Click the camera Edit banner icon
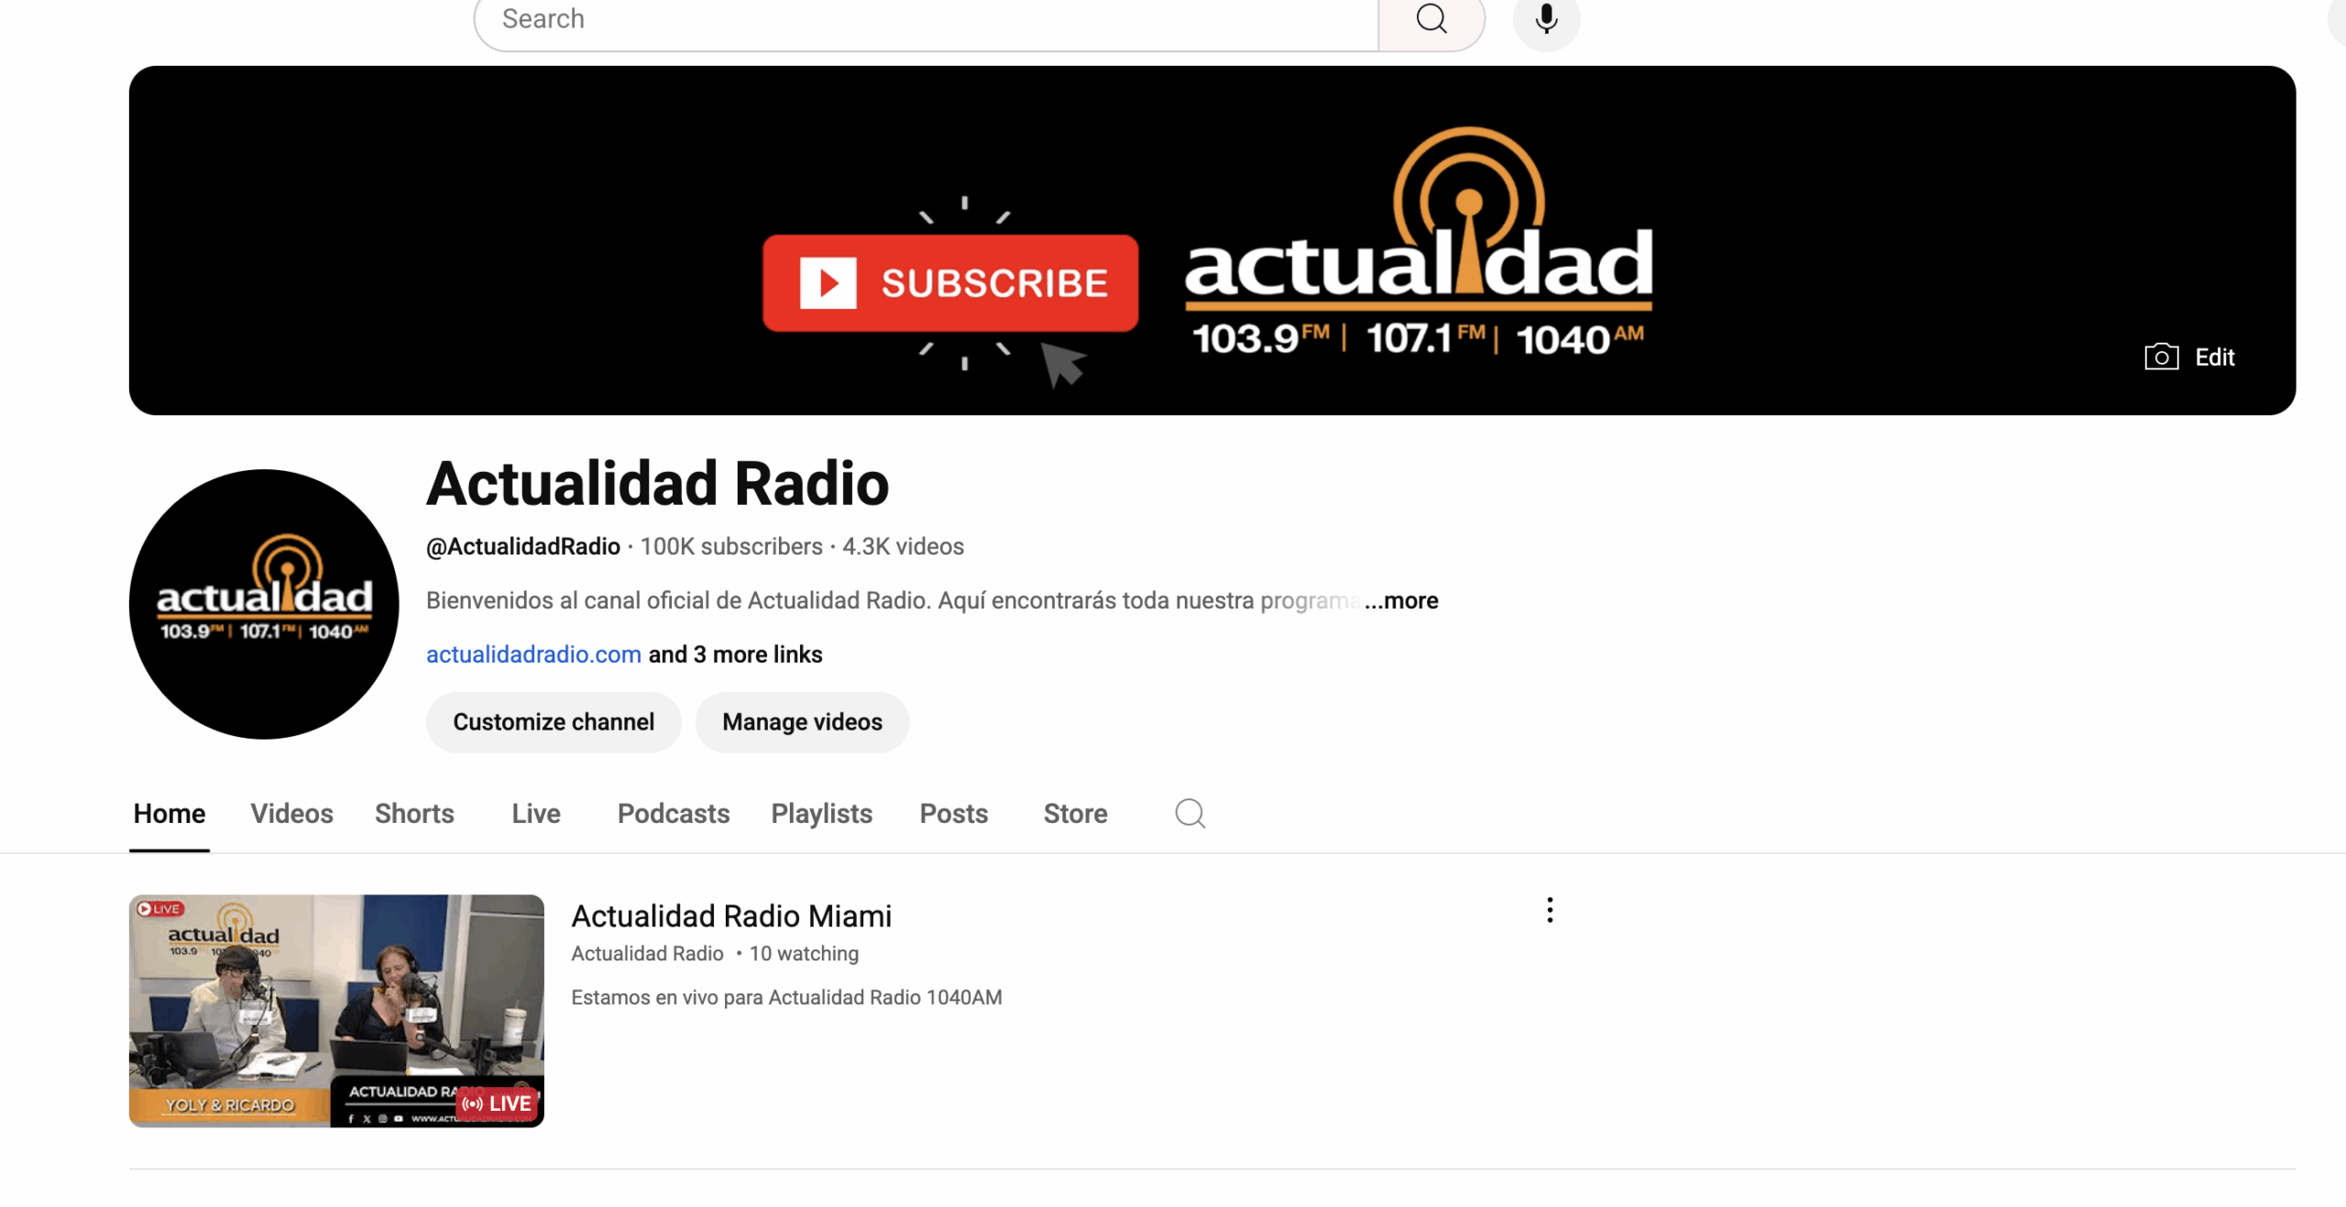Screen dimensions: 2346x1207 tap(2162, 357)
